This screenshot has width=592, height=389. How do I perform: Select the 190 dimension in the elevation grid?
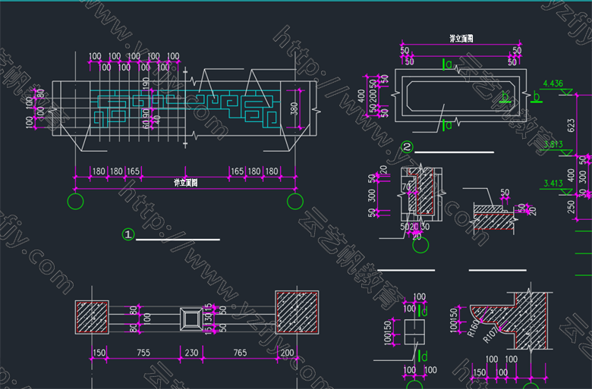click(x=146, y=83)
